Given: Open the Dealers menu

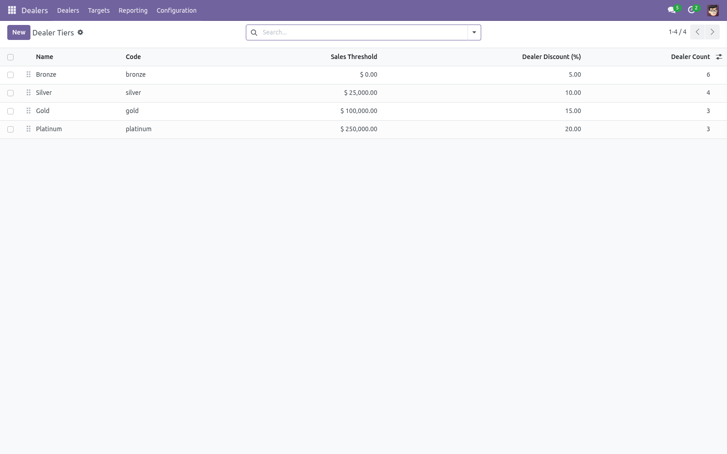Looking at the screenshot, I should click(x=68, y=10).
